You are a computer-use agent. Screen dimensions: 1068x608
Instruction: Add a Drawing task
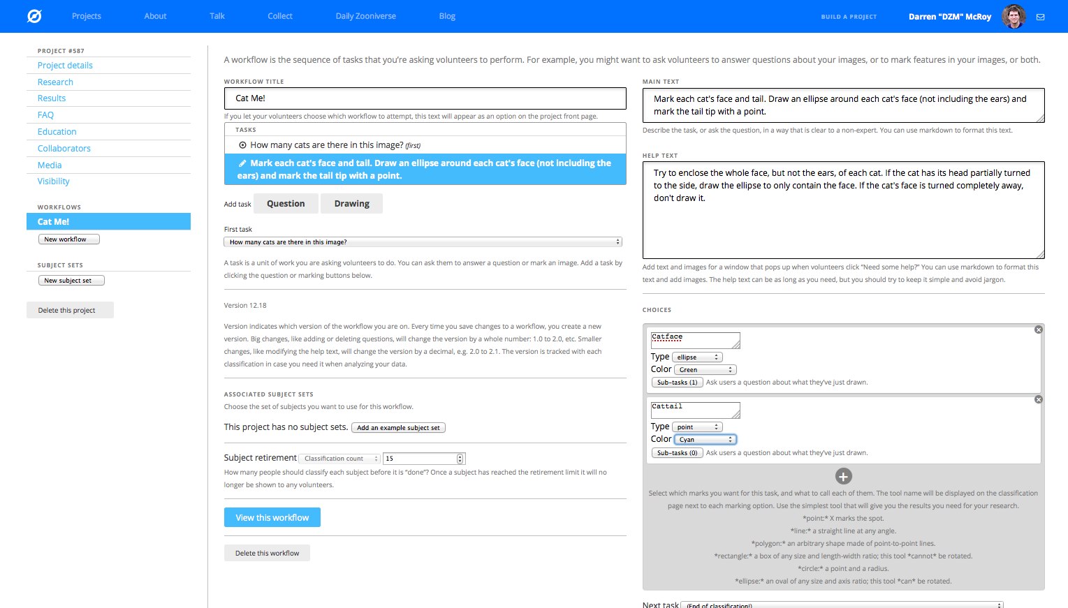pyautogui.click(x=351, y=204)
